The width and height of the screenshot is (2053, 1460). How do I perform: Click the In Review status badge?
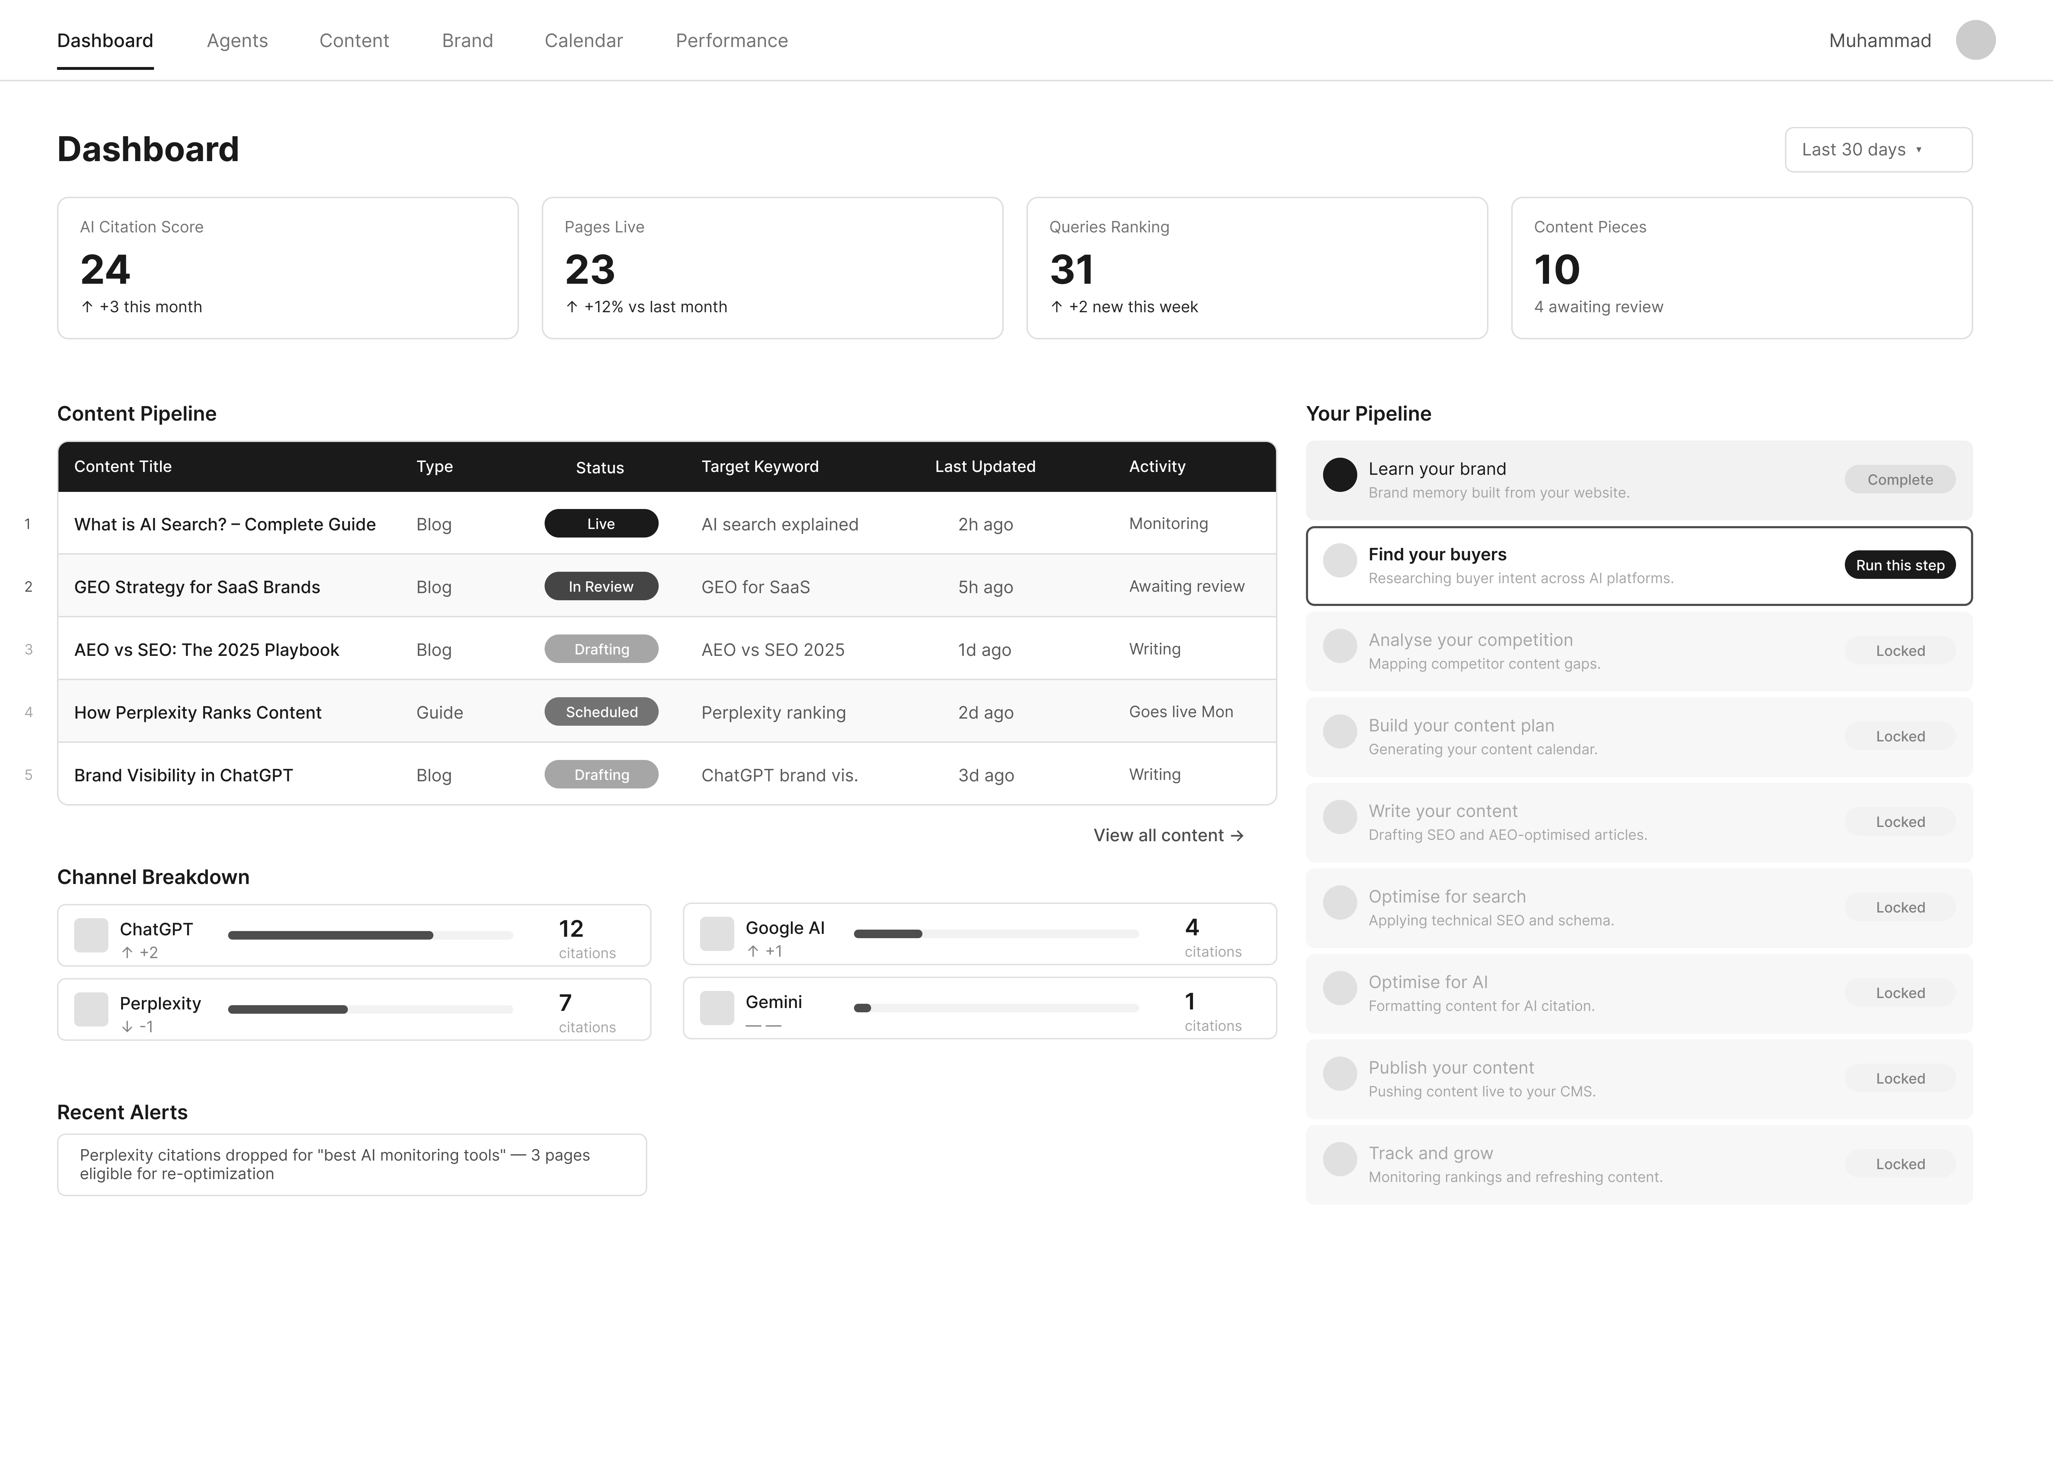601,586
